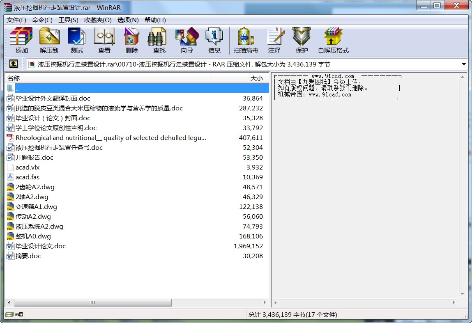Select the 毕业设计论文.doc file

click(40, 246)
